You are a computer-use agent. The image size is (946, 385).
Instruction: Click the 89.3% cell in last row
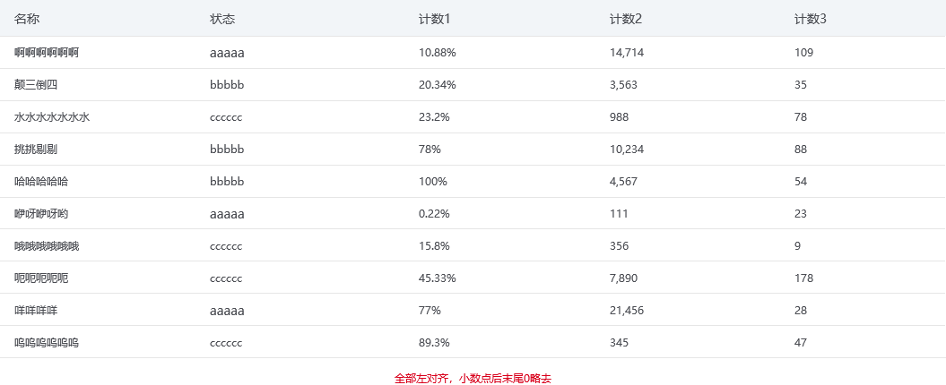[x=434, y=343]
